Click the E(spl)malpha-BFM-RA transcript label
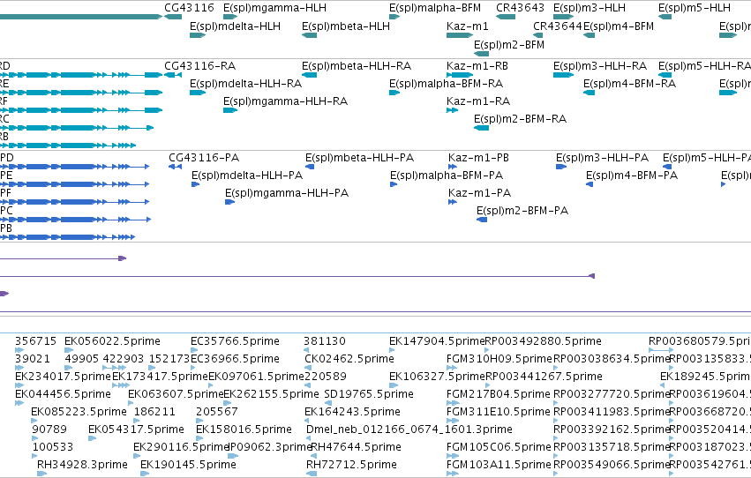The image size is (751, 478). point(446,84)
